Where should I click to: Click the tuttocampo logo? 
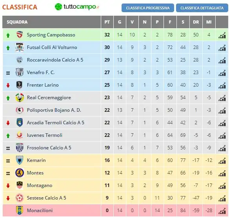77,7
